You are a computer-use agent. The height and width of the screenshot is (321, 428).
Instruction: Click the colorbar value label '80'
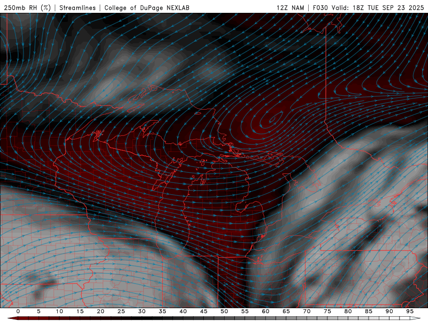pyautogui.click(x=348, y=311)
